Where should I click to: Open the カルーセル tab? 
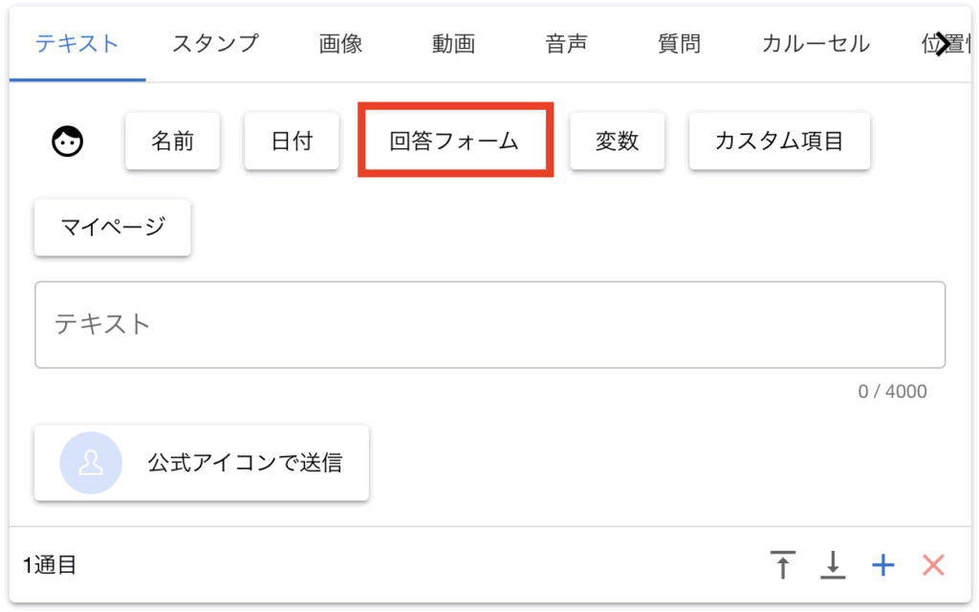tap(816, 43)
